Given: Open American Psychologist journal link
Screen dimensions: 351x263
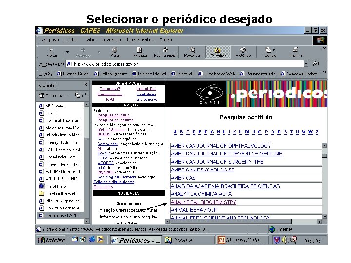Looking at the screenshot, I should pos(202,170).
